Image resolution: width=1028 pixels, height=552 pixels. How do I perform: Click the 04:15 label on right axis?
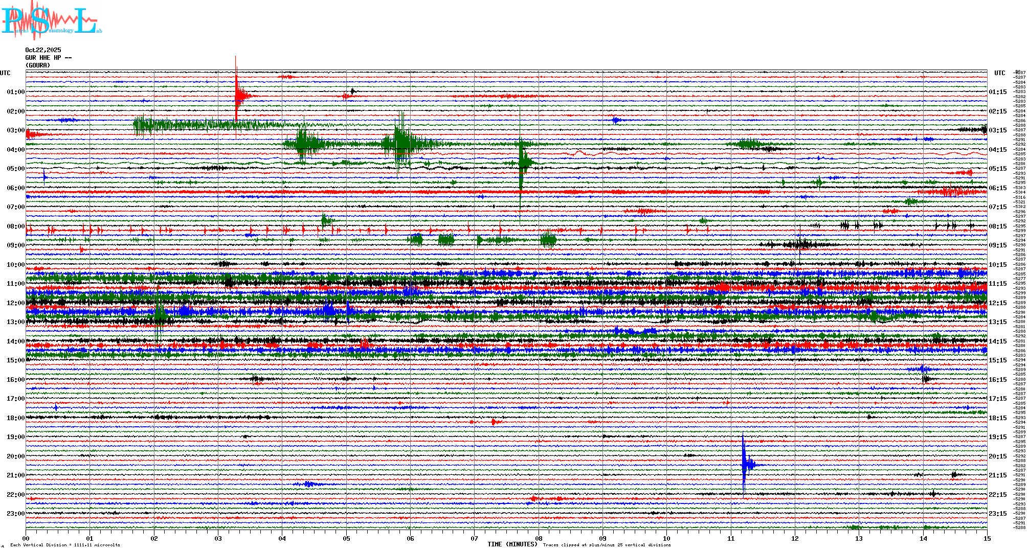997,150
